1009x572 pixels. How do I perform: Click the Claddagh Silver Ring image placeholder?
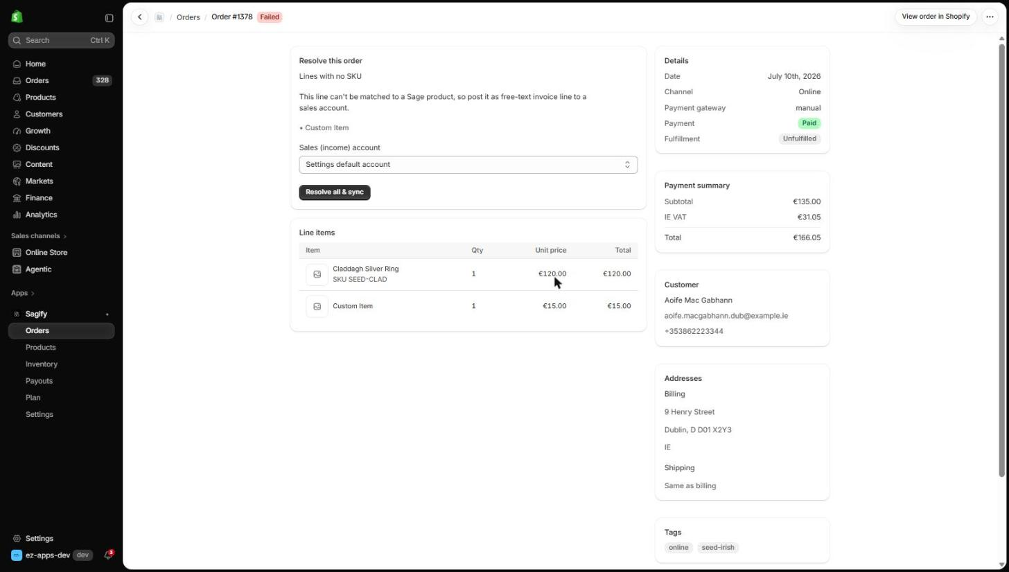point(317,274)
